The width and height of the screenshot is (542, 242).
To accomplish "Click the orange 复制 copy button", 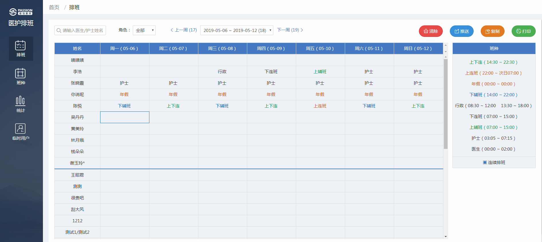I will (x=492, y=31).
